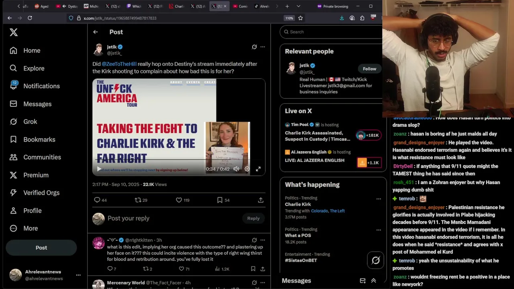The width and height of the screenshot is (514, 289).
Task: Open more options for What a POS trend
Action: (378, 230)
